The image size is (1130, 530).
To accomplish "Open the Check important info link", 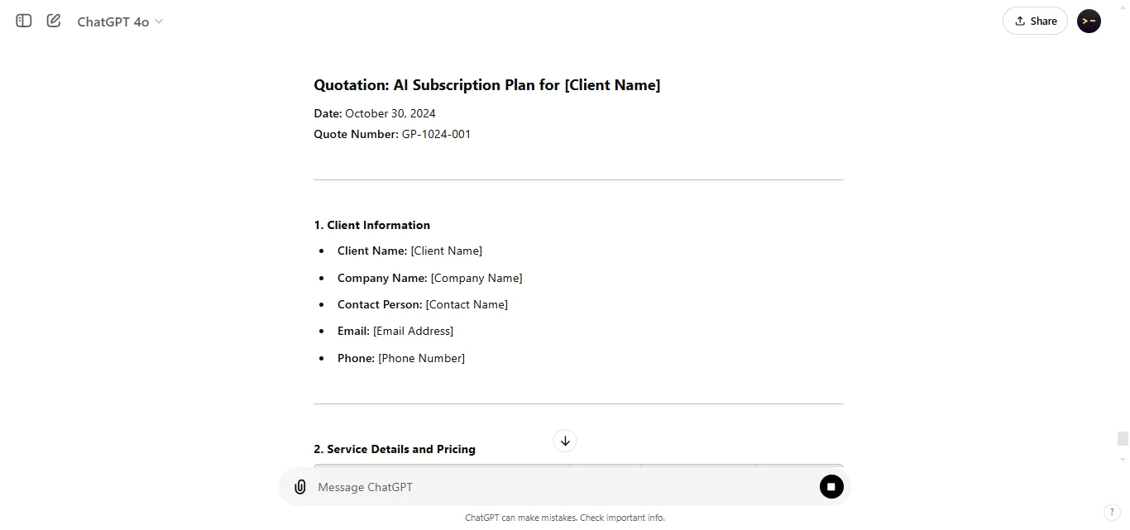I will click(621, 517).
